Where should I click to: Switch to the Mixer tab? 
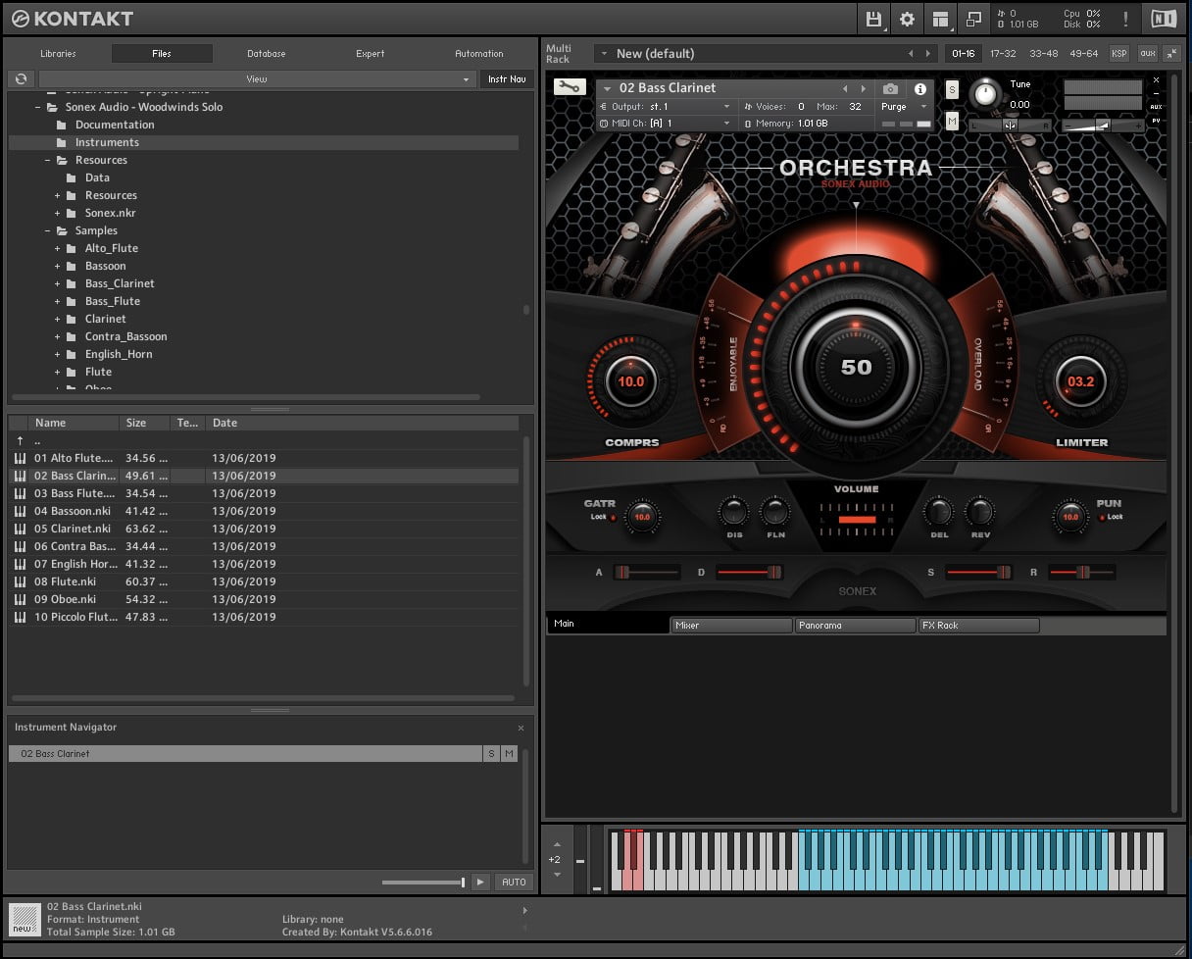(731, 625)
